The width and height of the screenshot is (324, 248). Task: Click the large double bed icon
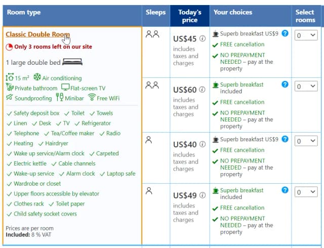click(72, 62)
